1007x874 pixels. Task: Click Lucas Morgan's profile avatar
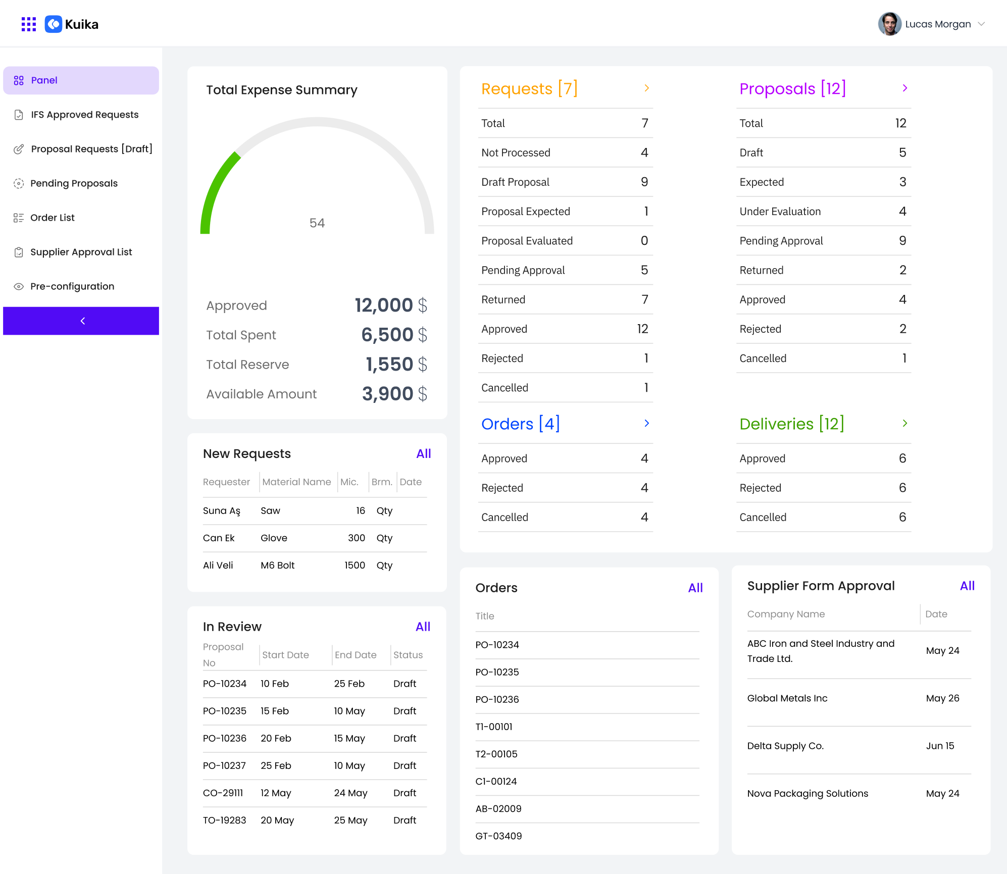coord(889,24)
